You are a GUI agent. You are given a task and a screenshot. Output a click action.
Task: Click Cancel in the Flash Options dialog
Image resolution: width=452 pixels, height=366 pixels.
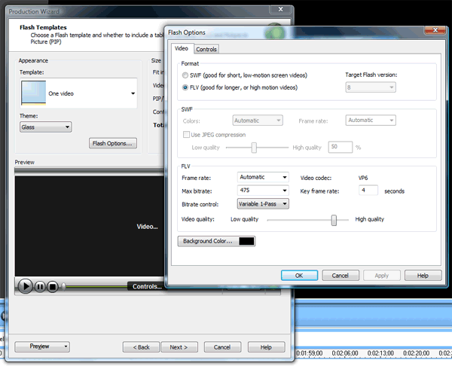341,276
